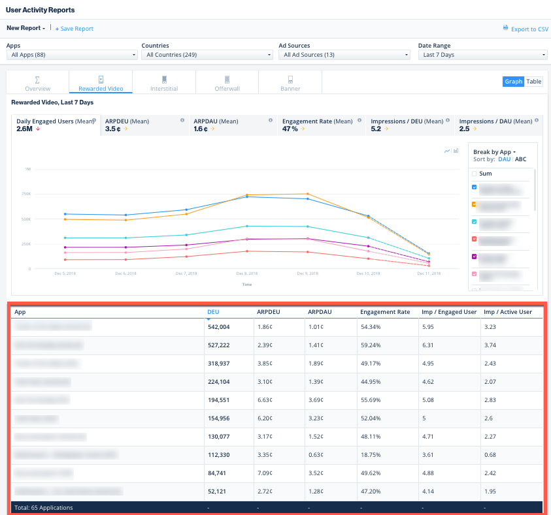Screen dimensions: 551x515
Task: Click the DEU value 542,004
Action: [x=218, y=327]
